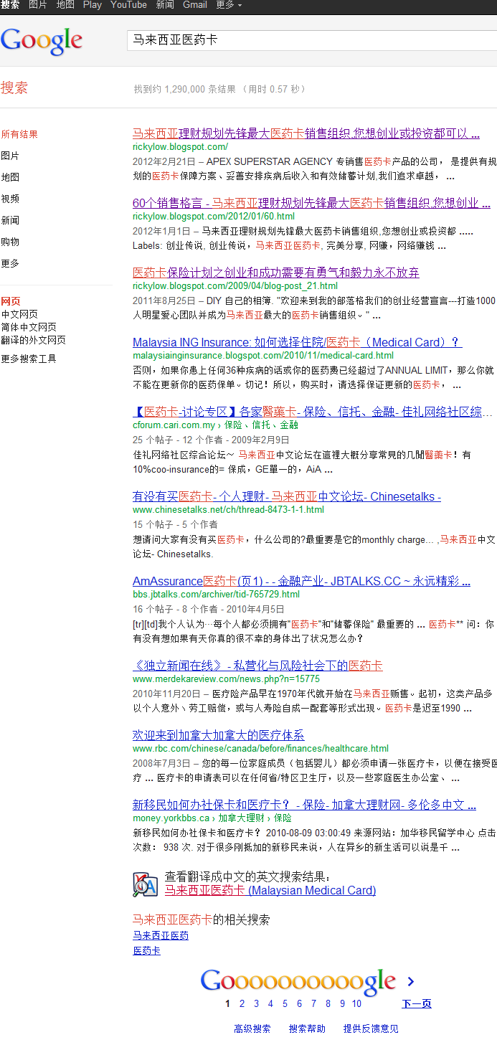Open 新闻 in the top black bar
The height and width of the screenshot is (1045, 497).
point(165,5)
